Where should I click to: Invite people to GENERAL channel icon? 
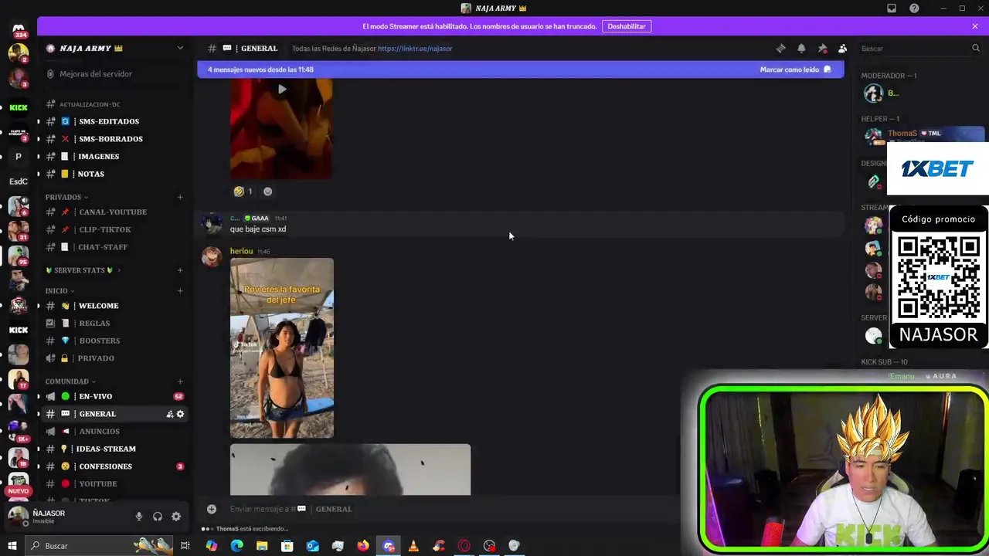click(169, 414)
